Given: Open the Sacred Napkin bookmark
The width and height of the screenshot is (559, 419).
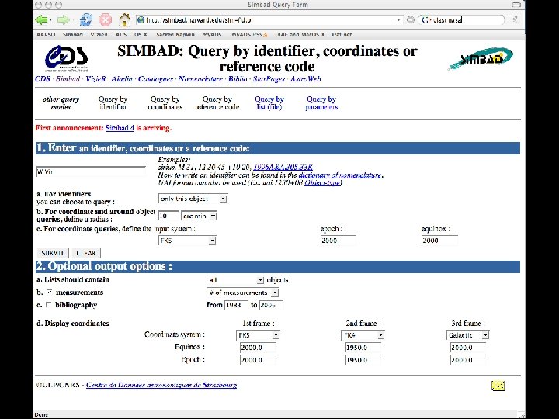Looking at the screenshot, I should (x=175, y=35).
